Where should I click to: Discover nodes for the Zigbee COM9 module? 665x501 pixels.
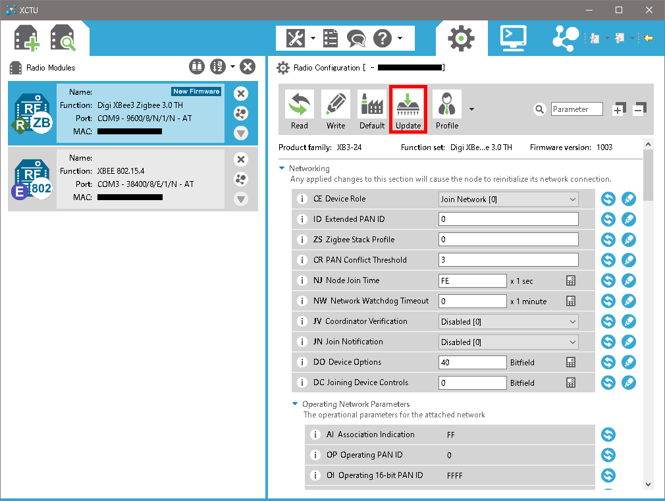(x=241, y=113)
